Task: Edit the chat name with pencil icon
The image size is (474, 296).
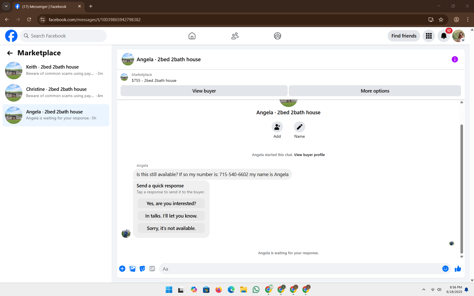Action: click(300, 127)
